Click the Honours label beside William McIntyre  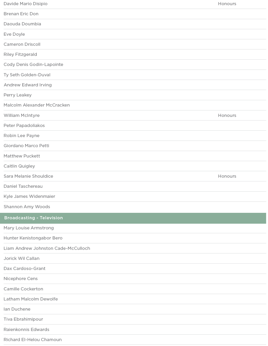click(227, 116)
